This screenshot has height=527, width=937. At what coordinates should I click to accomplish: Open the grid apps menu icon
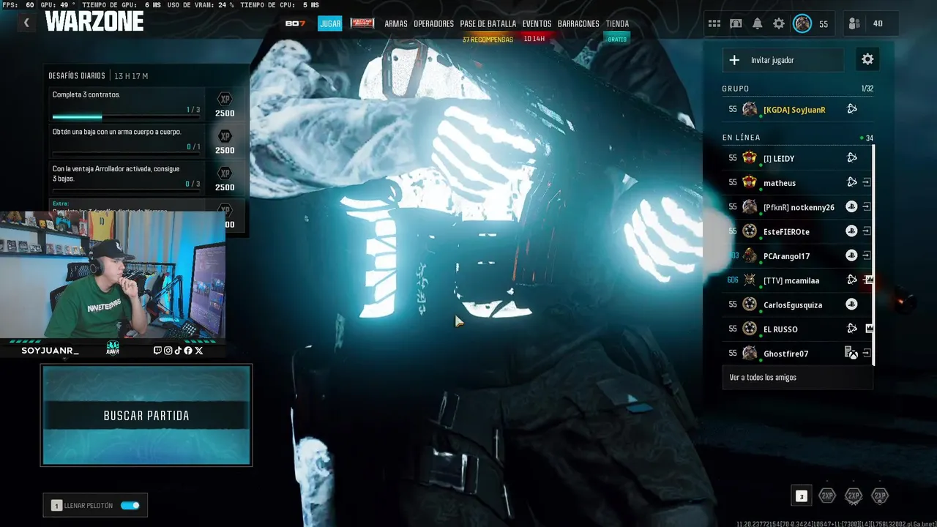pyautogui.click(x=714, y=23)
